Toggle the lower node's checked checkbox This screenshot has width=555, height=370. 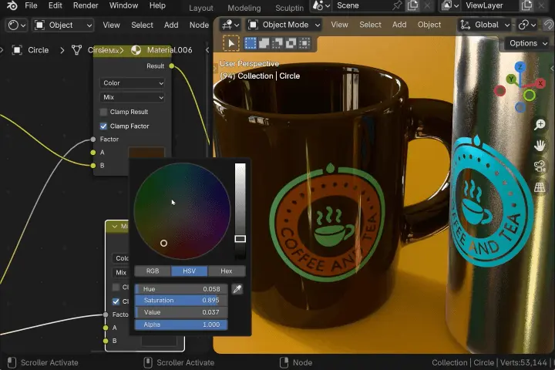tap(116, 301)
